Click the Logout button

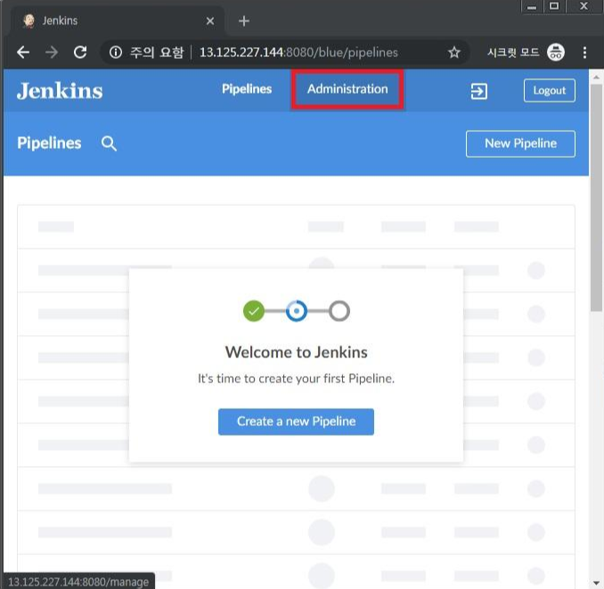pos(550,91)
